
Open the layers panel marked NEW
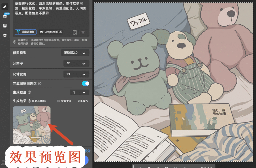5,16
